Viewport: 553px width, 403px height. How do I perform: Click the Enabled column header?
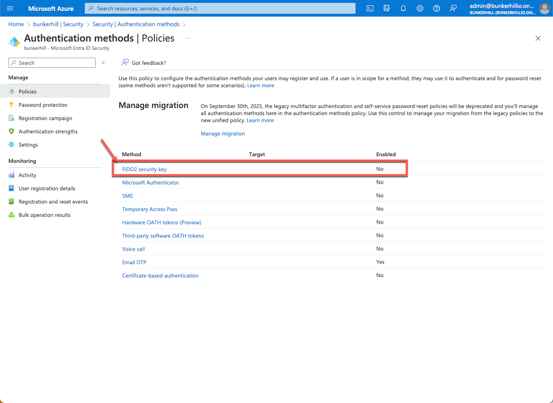tap(386, 154)
